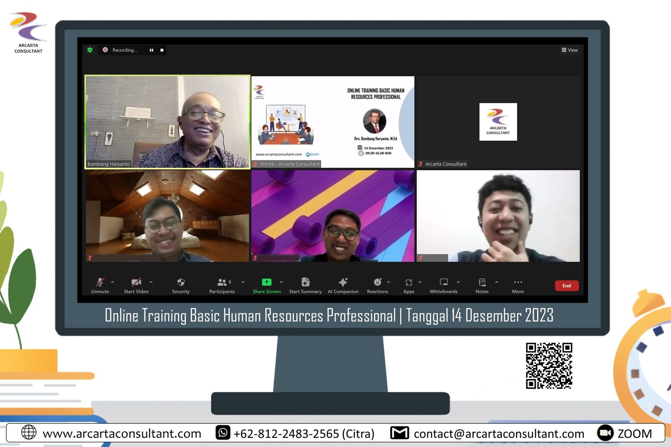The image size is (671, 447).
Task: Open the Reactions smiley icon
Action: [377, 282]
